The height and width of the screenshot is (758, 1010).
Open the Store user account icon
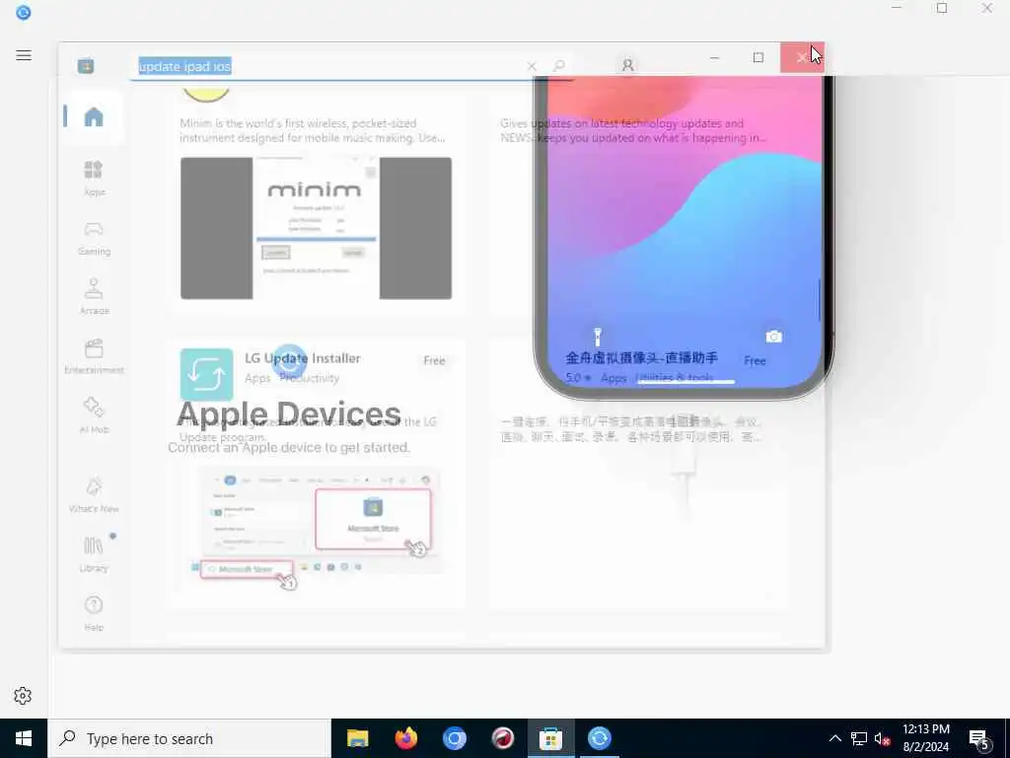[628, 65]
